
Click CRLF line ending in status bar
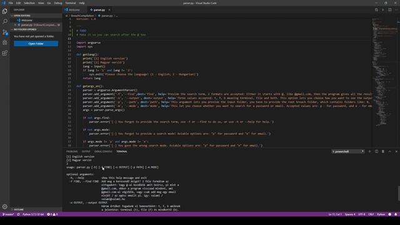(x=371, y=214)
